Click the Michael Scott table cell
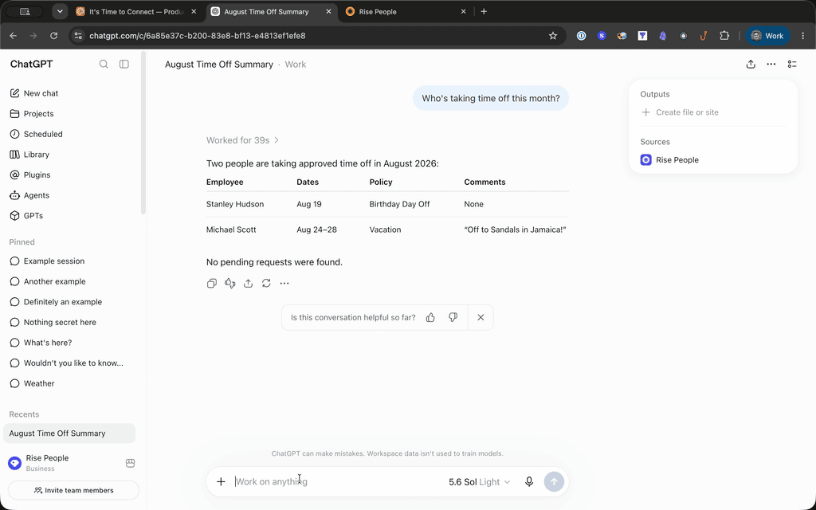 231,229
